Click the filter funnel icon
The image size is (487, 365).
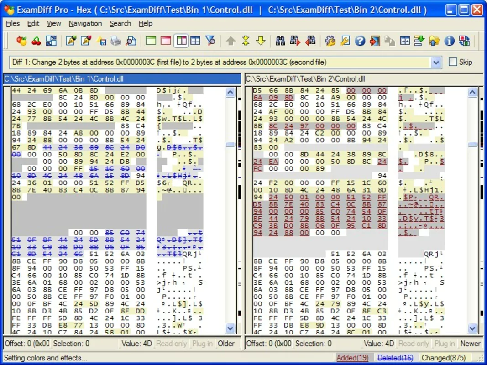[x=210, y=41]
